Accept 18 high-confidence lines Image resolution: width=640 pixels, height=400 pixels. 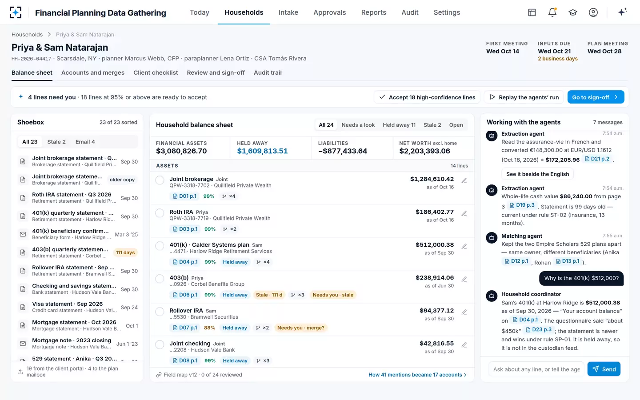click(427, 97)
